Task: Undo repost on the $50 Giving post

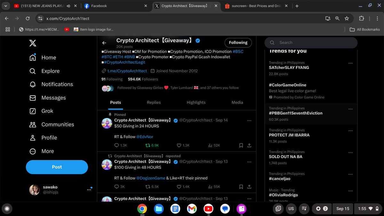Action: tap(152, 145)
